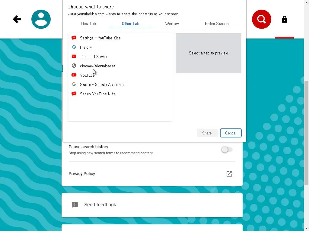Screen dimensions: 309x231
Task: Click the Set up YouTube Kids favicon
Action: (74, 94)
